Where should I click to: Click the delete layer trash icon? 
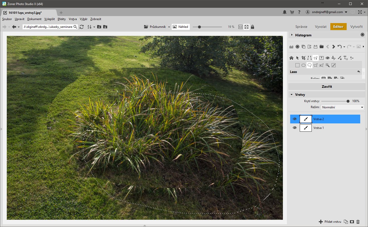click(x=358, y=222)
